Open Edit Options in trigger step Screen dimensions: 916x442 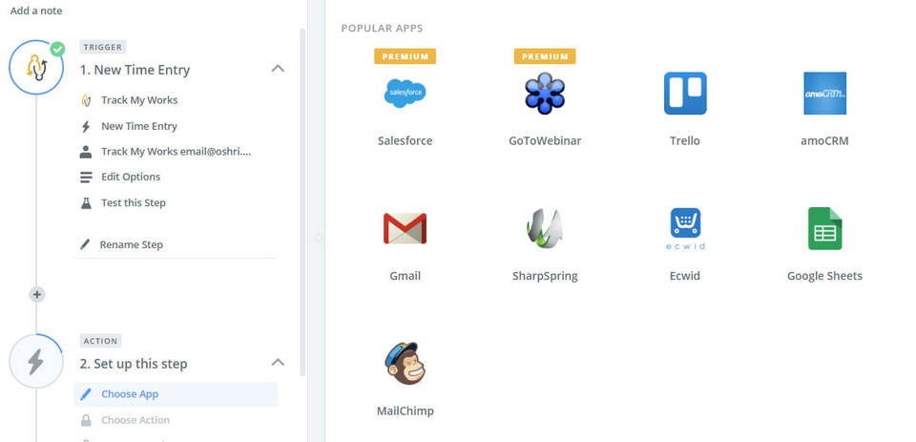tap(131, 177)
